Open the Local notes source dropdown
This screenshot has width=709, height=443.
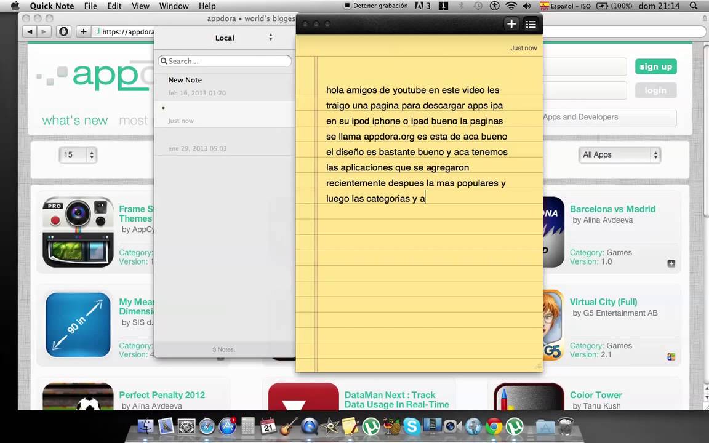tap(244, 38)
